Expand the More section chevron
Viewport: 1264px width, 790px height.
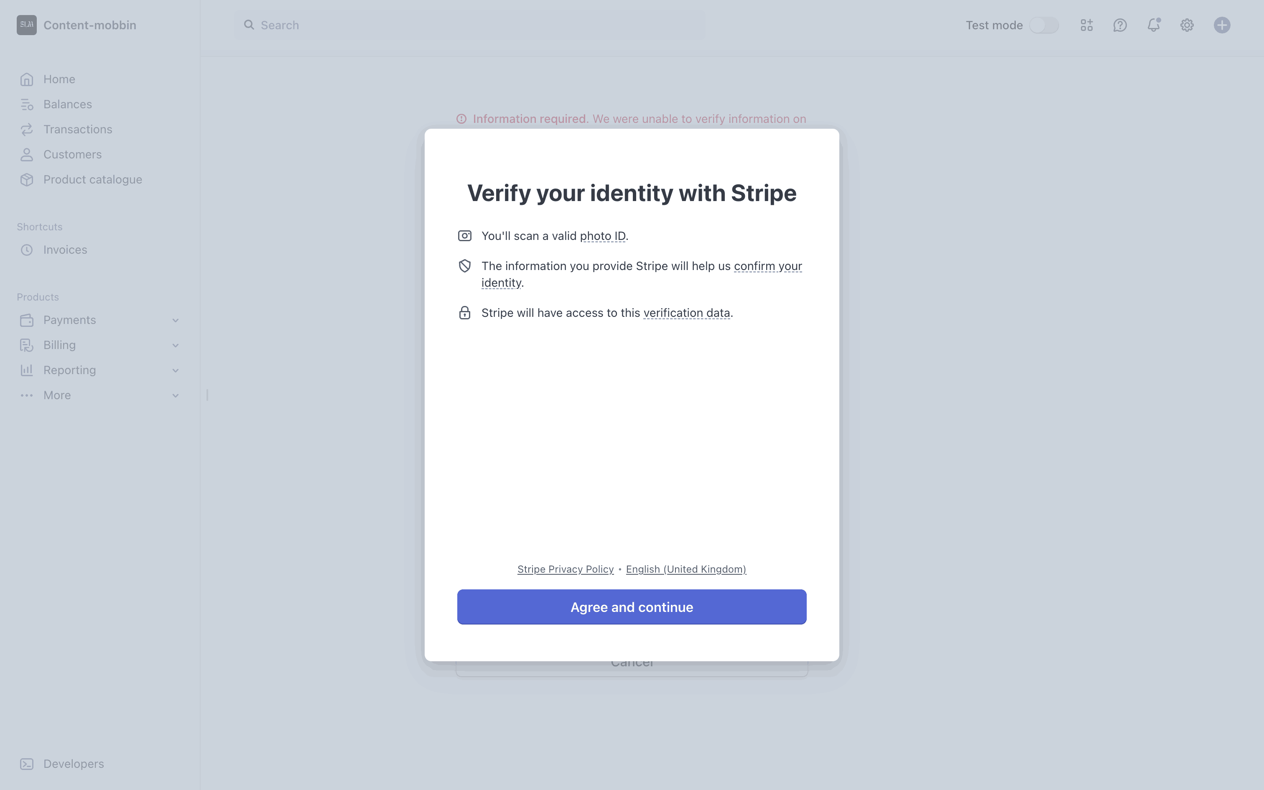[176, 395]
